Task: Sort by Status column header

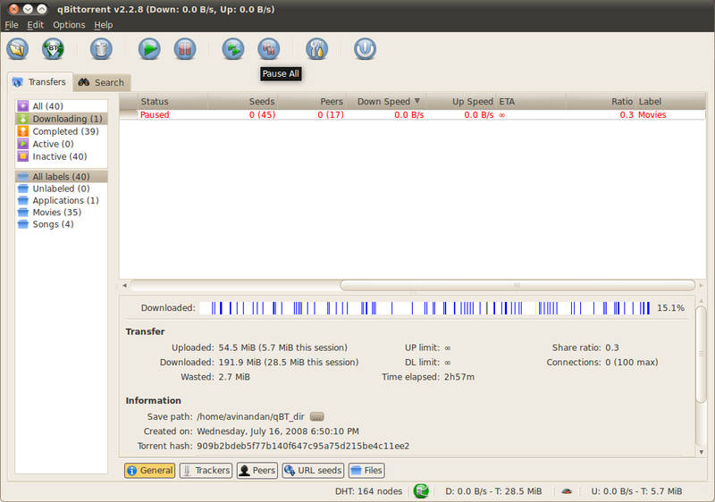Action: point(172,101)
